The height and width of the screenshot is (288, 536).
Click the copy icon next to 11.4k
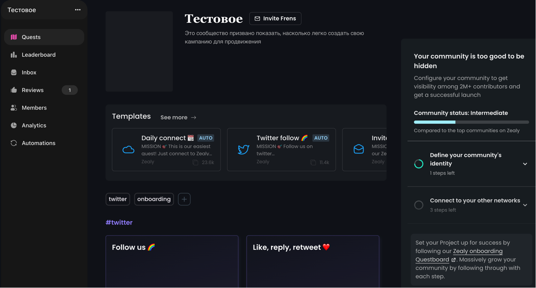pyautogui.click(x=313, y=162)
